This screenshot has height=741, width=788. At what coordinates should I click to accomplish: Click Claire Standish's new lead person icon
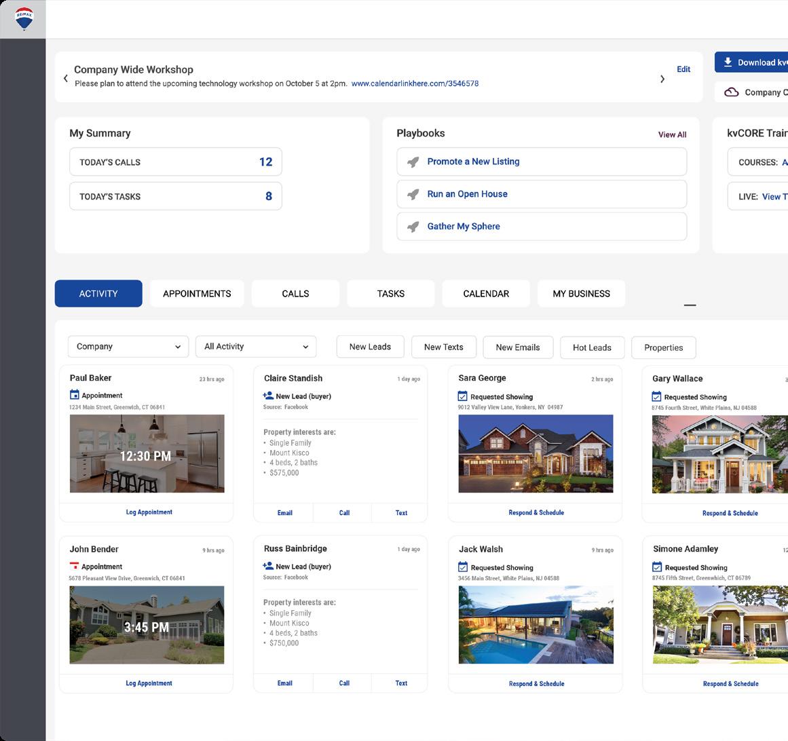pos(268,396)
